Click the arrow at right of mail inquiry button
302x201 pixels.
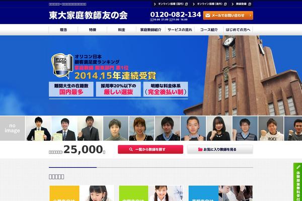[x=250, y=16]
